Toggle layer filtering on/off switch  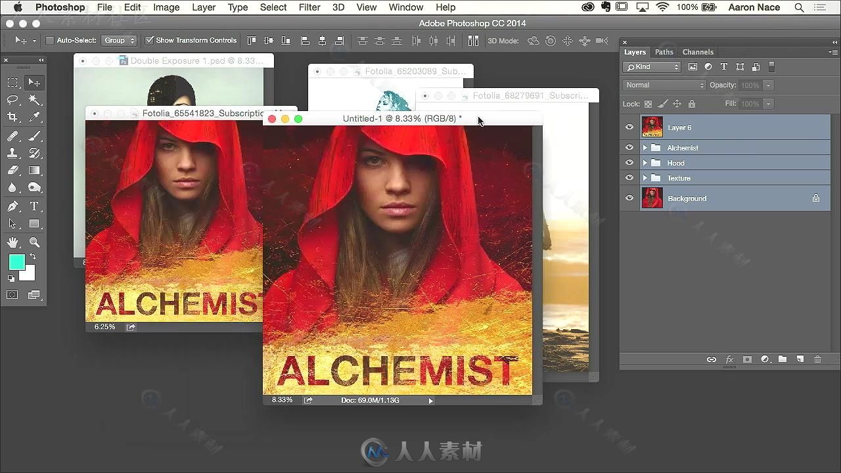pos(772,66)
